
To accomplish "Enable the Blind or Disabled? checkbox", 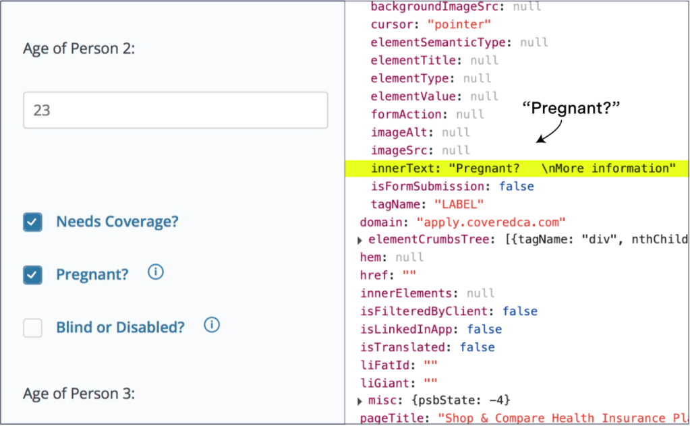I will click(x=32, y=328).
